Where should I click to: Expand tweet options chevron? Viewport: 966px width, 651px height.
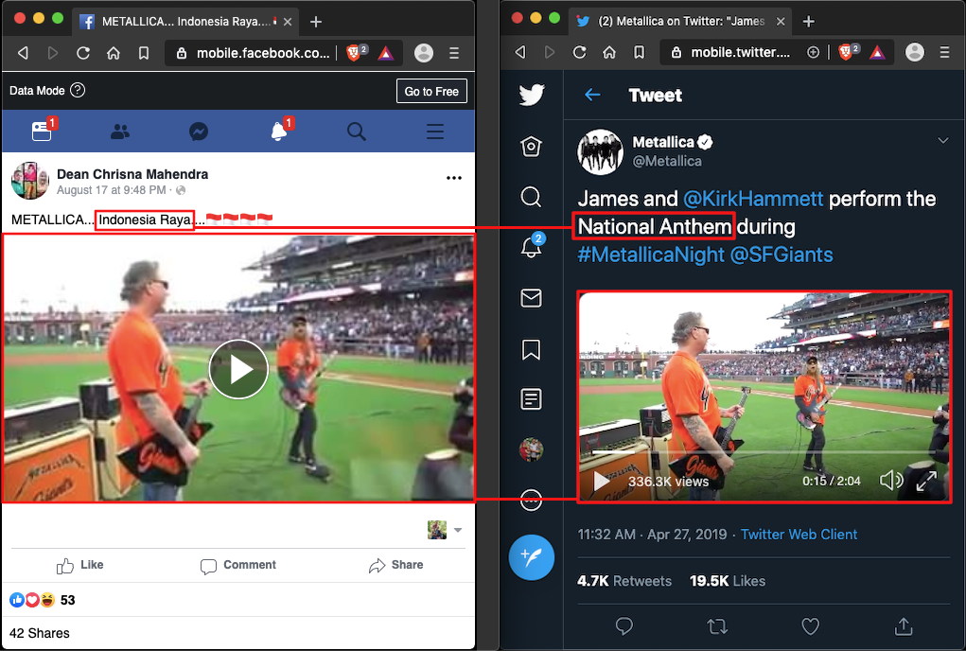point(942,140)
